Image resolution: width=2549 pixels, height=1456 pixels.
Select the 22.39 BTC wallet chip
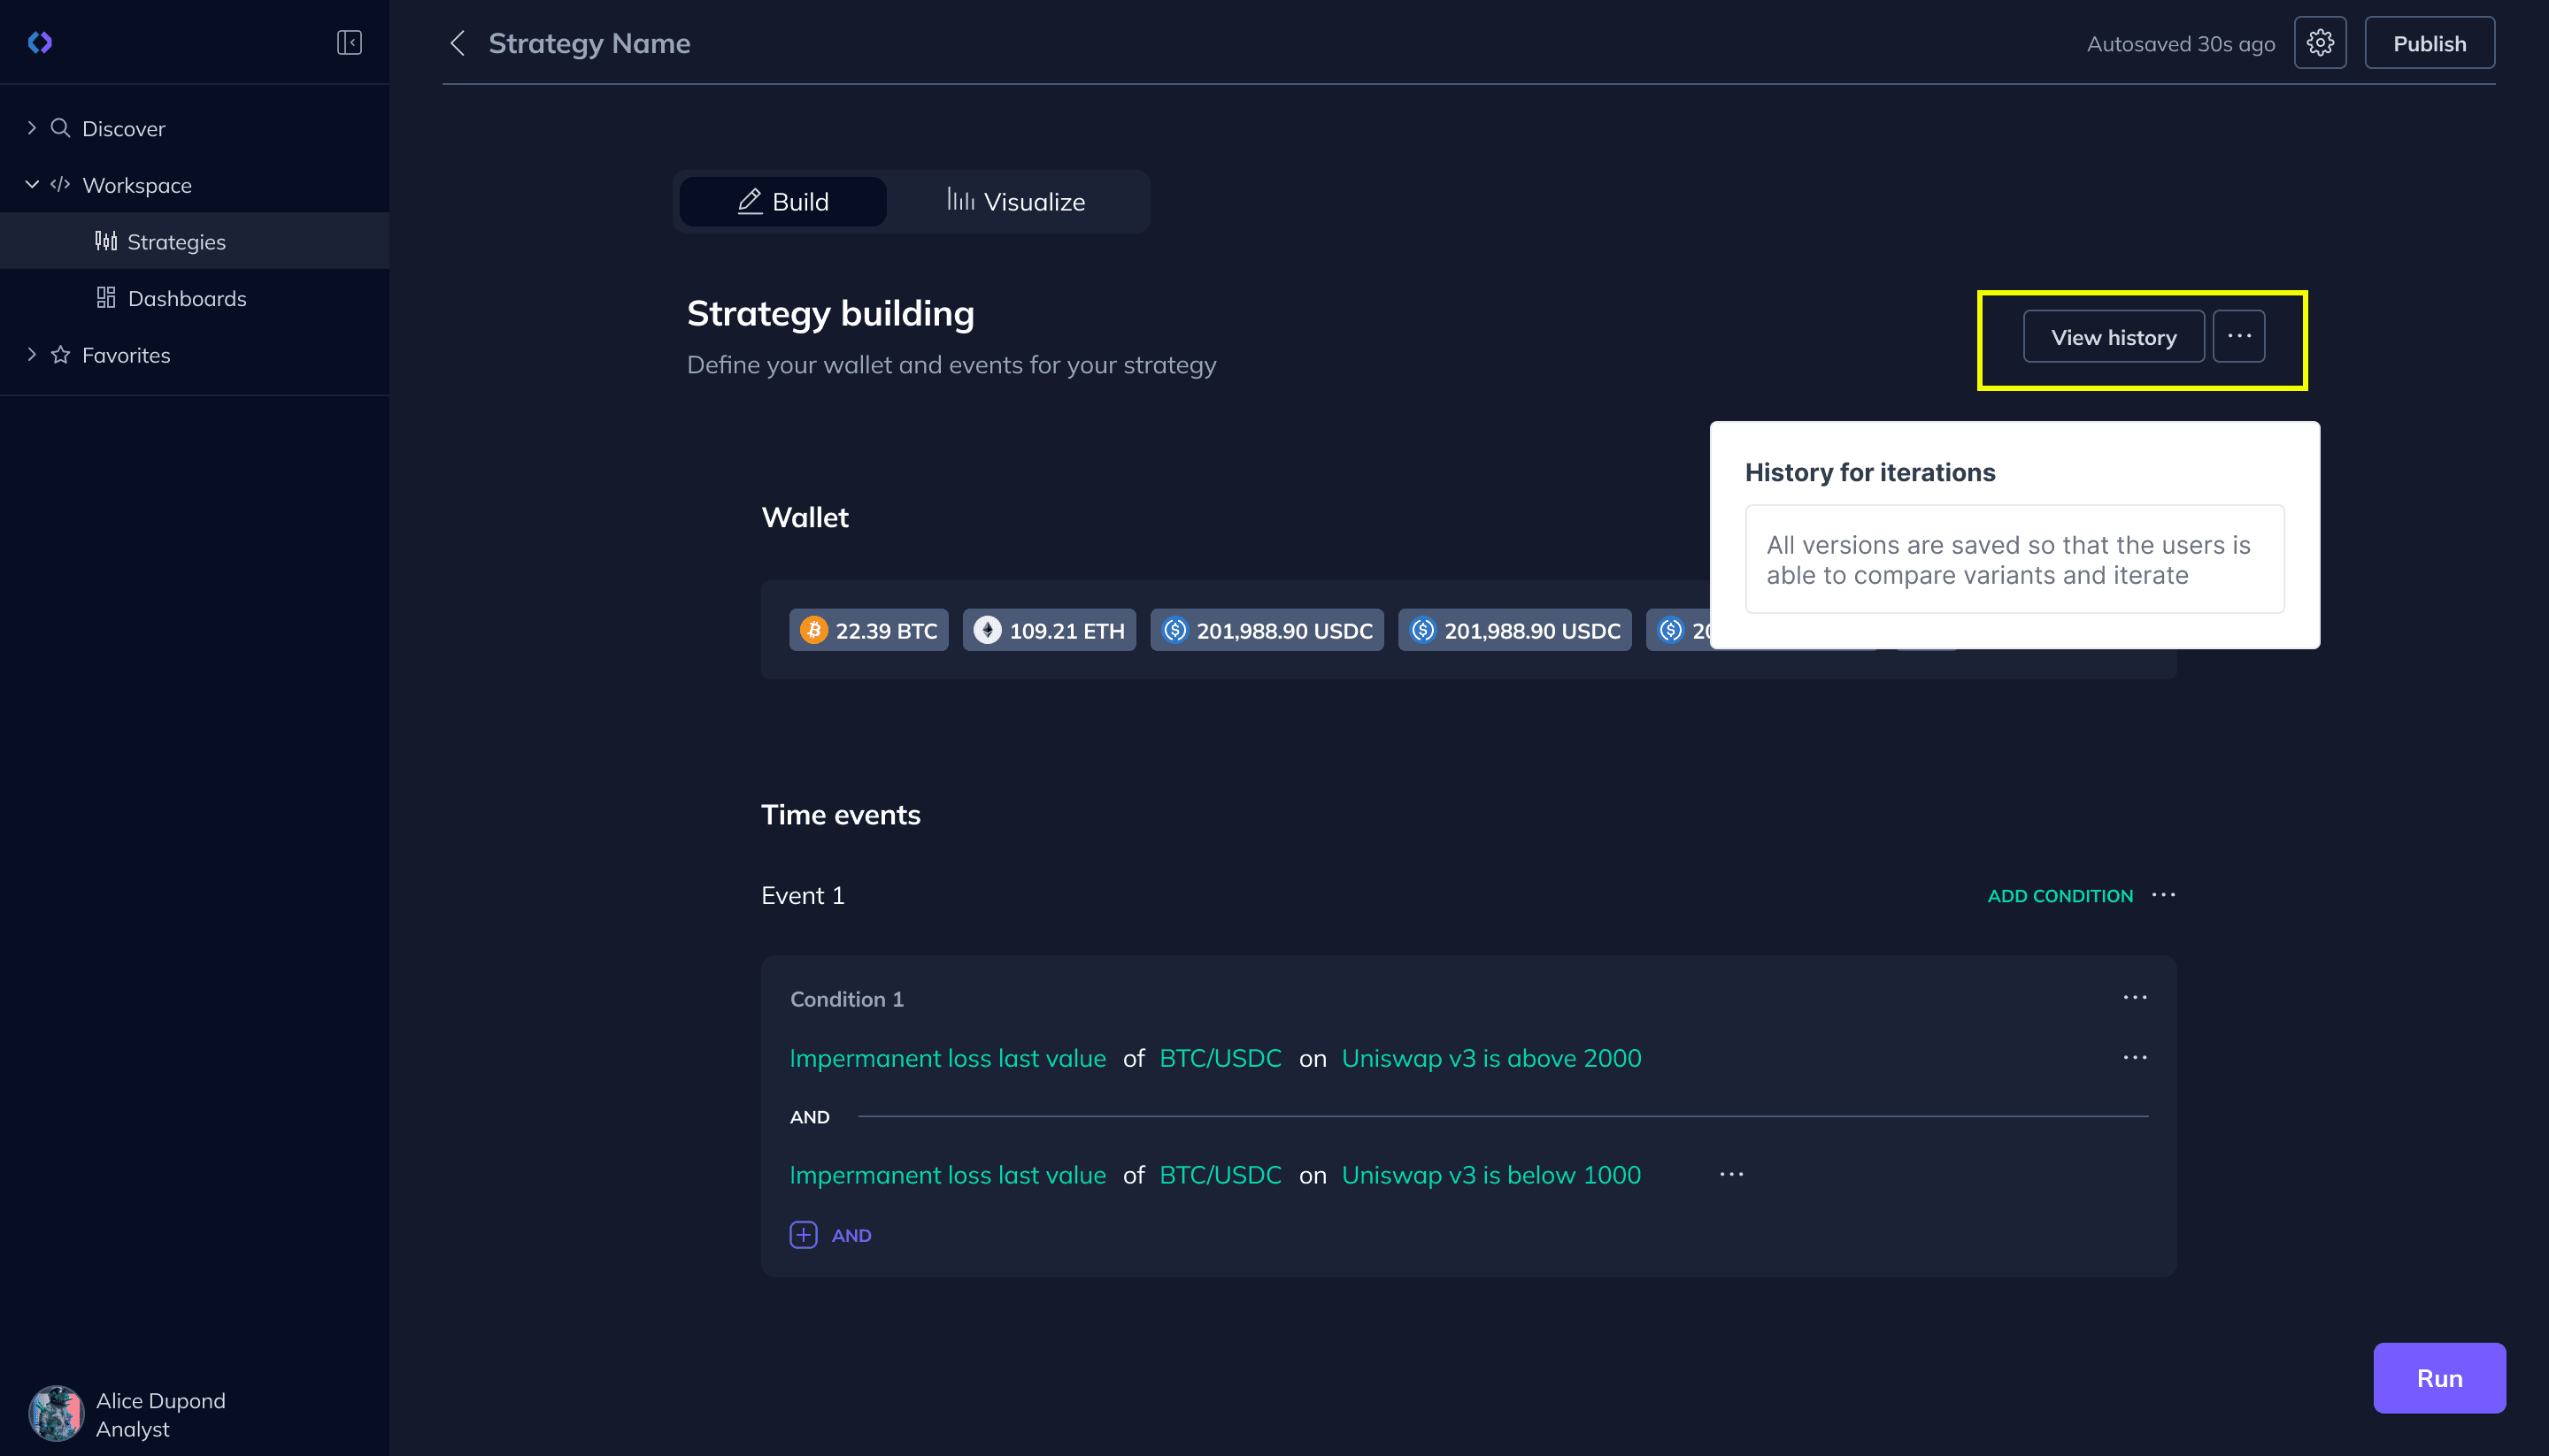click(x=868, y=631)
